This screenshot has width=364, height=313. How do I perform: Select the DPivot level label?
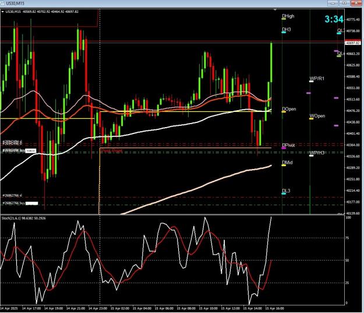pyautogui.click(x=288, y=145)
